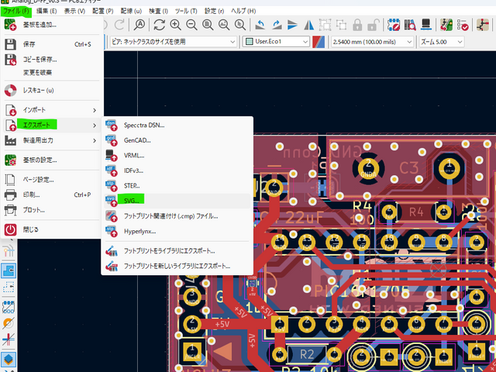
Task: Click the red-blue layer pair color swatch
Action: click(319, 41)
